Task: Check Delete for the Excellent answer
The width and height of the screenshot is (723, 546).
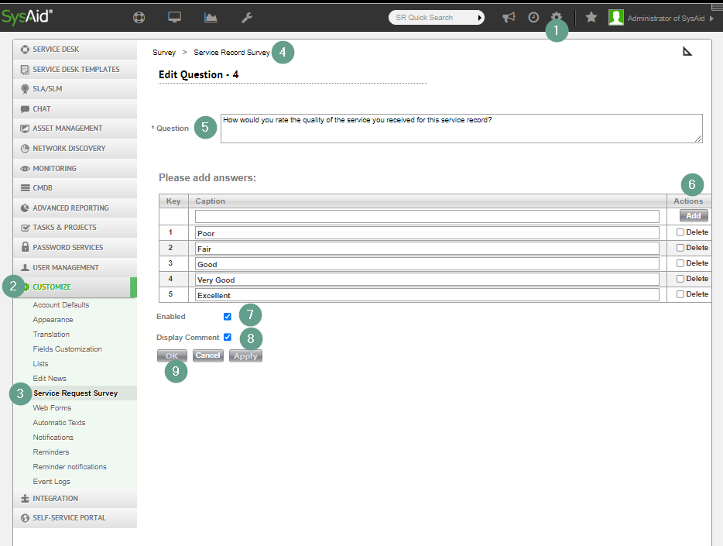Action: 680,294
